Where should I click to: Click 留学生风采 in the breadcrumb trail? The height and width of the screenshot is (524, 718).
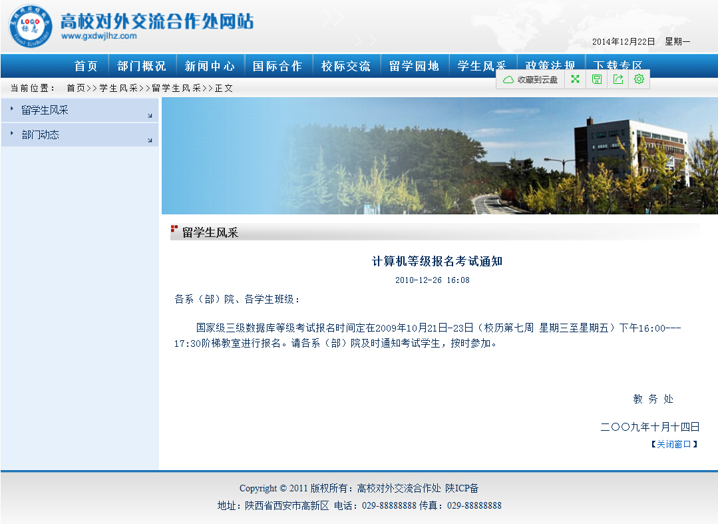[176, 88]
